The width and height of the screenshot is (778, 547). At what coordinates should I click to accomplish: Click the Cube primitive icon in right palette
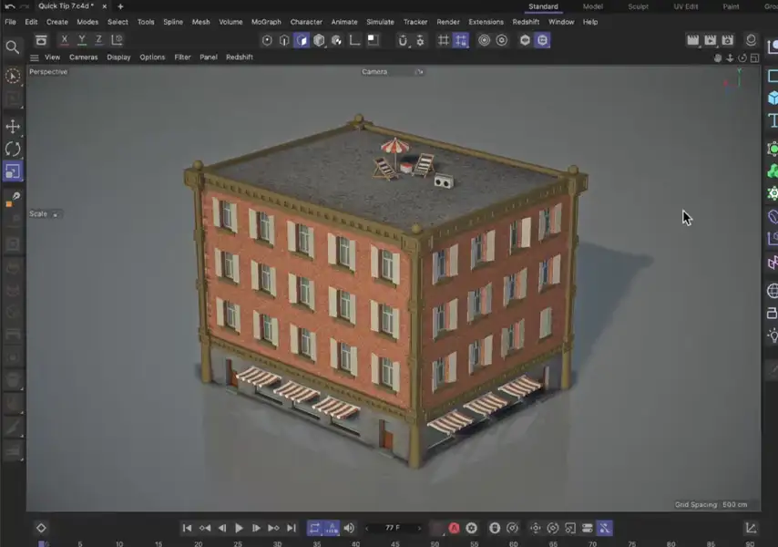(x=773, y=98)
